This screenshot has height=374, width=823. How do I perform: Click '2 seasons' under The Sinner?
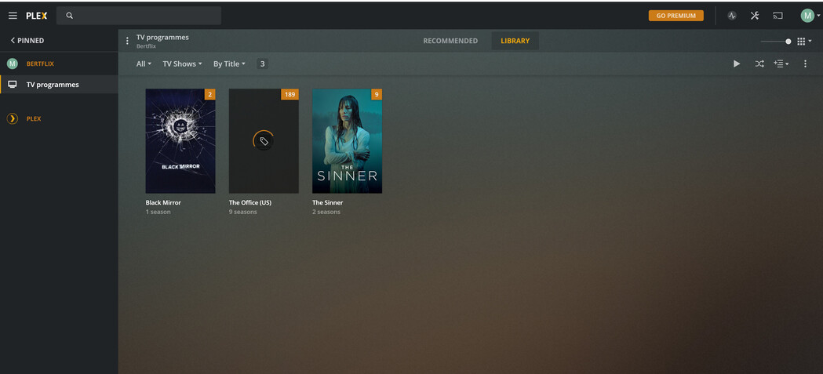pos(326,212)
